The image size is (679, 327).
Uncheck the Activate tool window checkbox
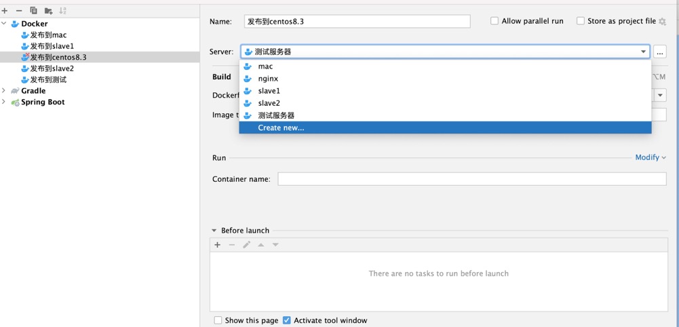287,320
